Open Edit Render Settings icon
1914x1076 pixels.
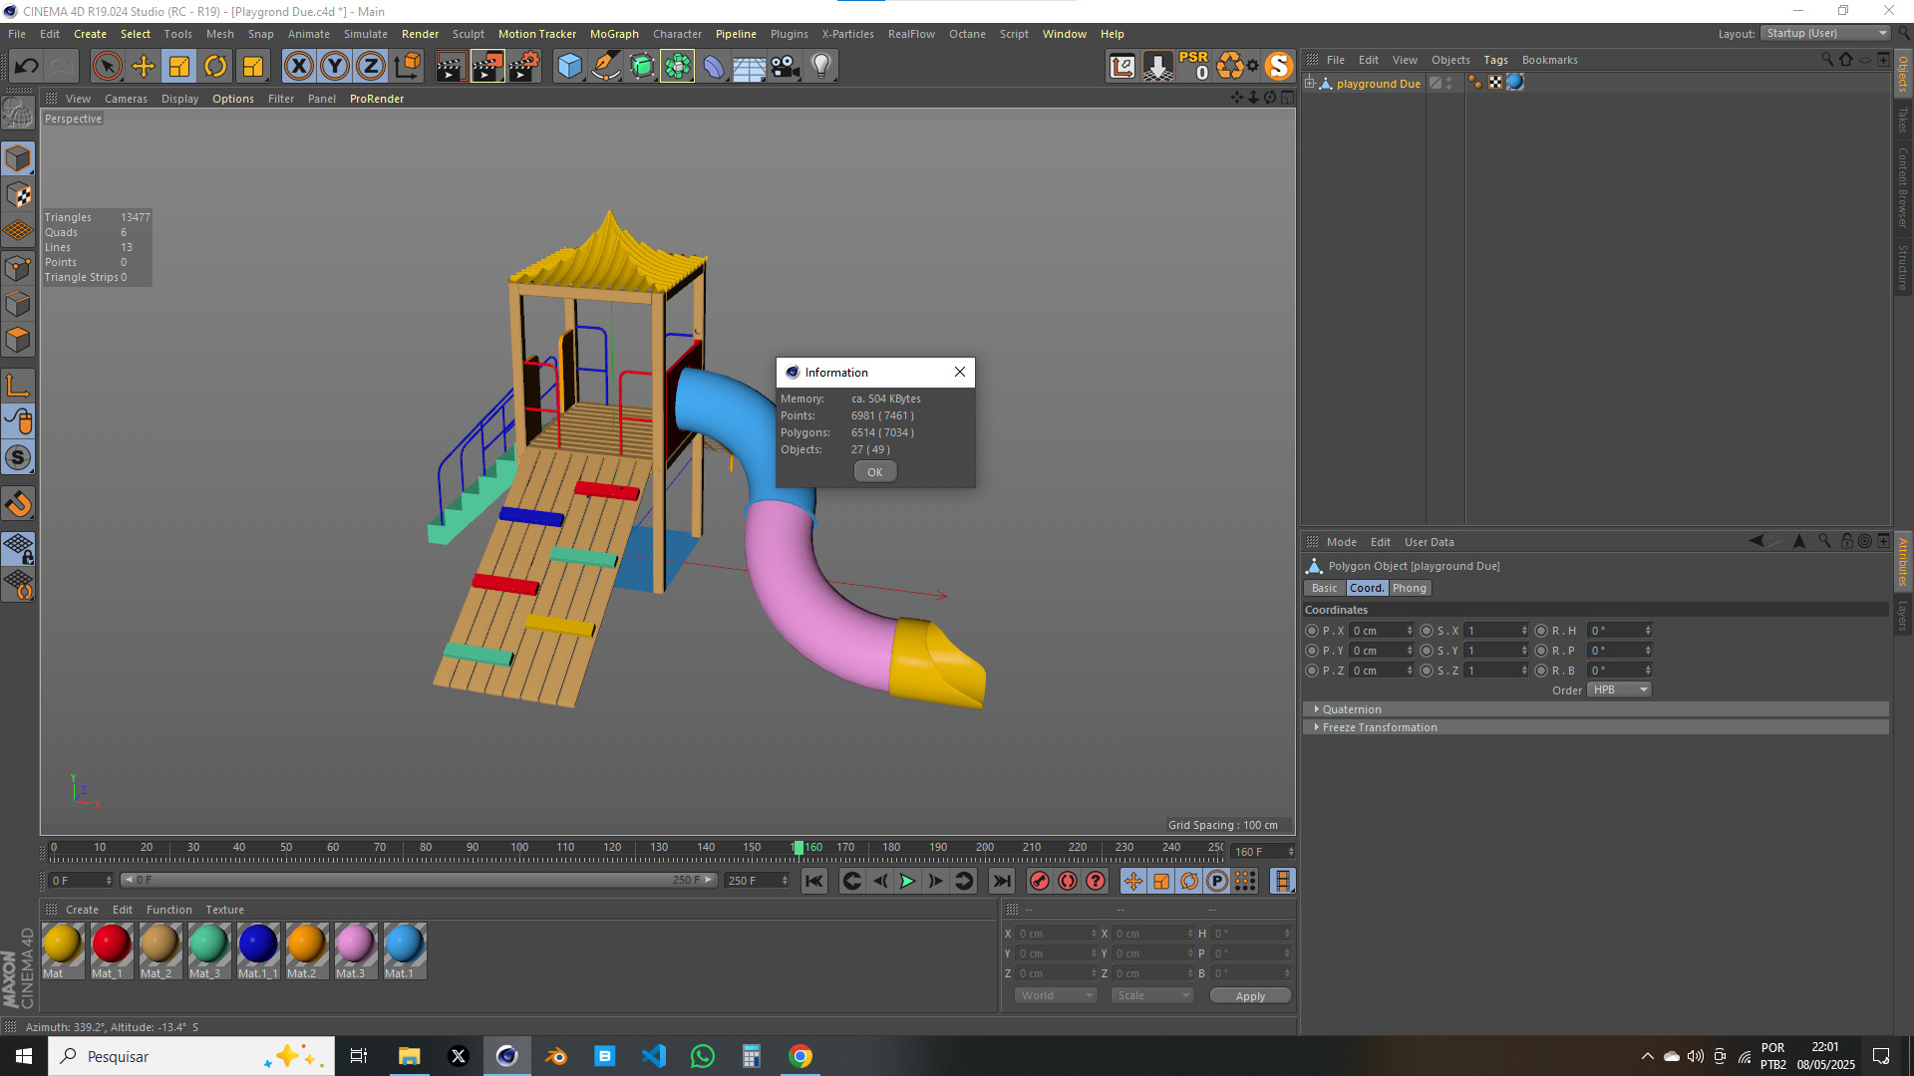point(524,67)
